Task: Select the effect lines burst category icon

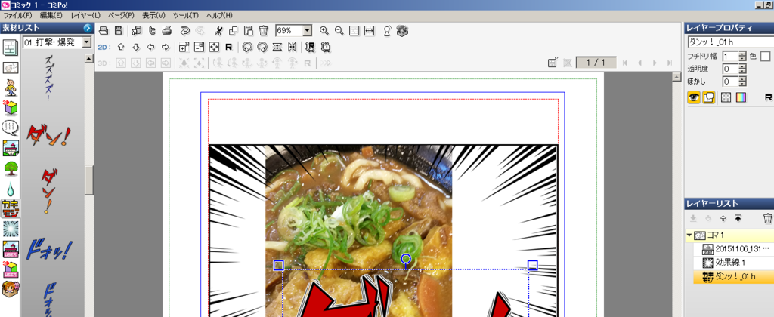Action: (10, 229)
